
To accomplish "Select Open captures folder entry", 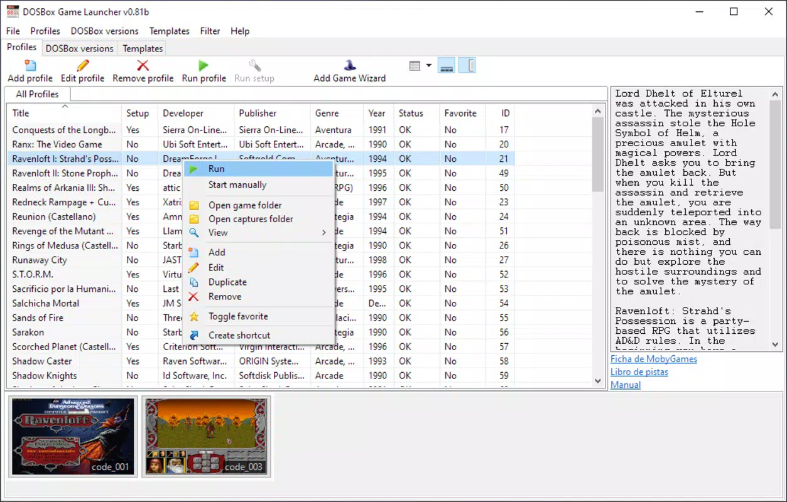I will pos(258,219).
